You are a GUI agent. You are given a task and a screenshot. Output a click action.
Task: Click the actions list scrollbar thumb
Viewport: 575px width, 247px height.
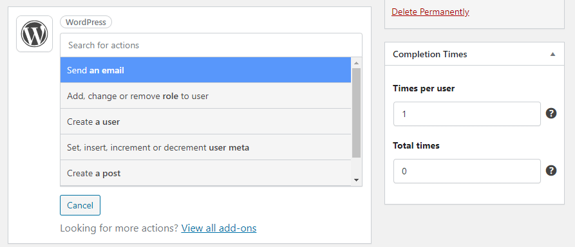point(356,113)
